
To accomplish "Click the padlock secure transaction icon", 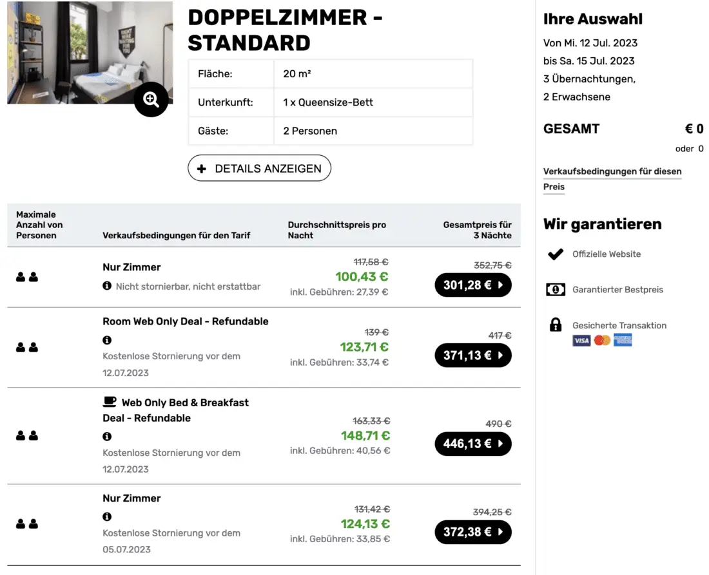I will 555,325.
